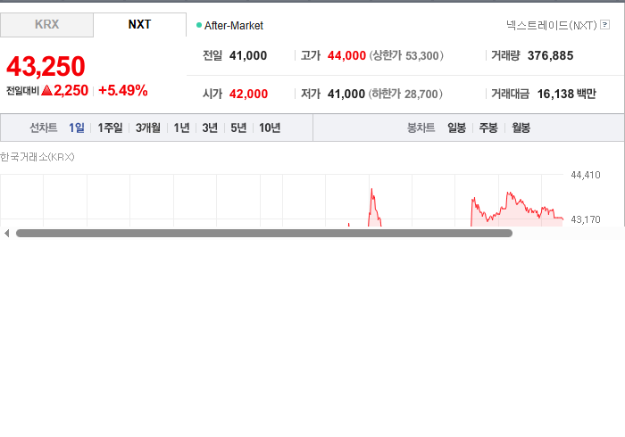Screen dimensions: 625x437
Task: Click the 봉차트 label
Action: (421, 128)
